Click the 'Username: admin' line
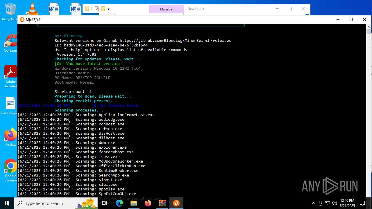Screen dimensions: 372x209 coord(72,73)
